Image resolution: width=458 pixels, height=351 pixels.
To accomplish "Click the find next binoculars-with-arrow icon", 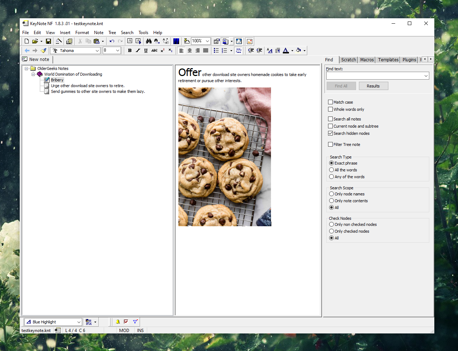I will (x=157, y=41).
